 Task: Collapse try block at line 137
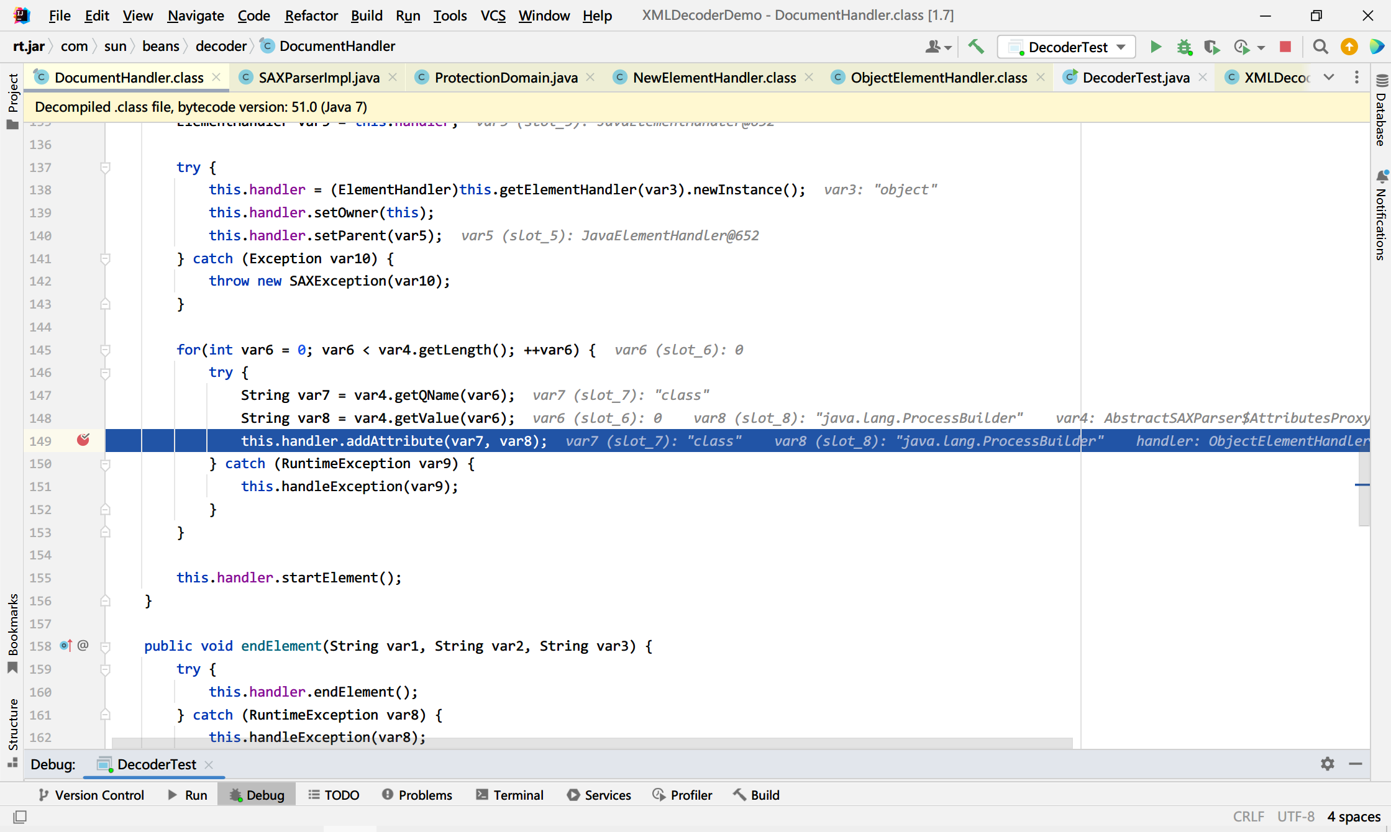pos(105,168)
